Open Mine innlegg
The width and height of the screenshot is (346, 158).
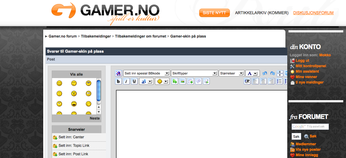tap(307, 155)
